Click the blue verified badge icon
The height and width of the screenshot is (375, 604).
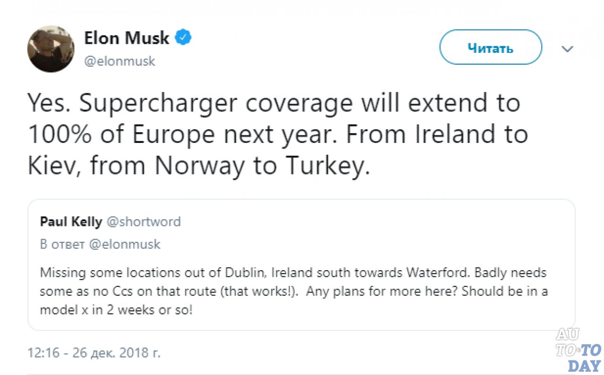tap(183, 38)
